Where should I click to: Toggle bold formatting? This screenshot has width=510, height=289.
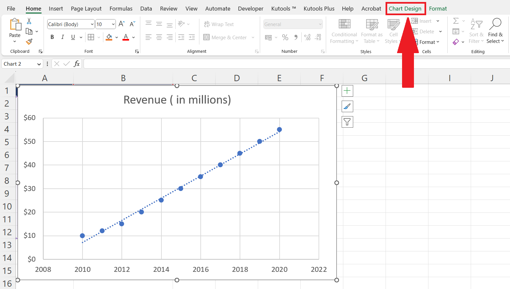point(52,37)
